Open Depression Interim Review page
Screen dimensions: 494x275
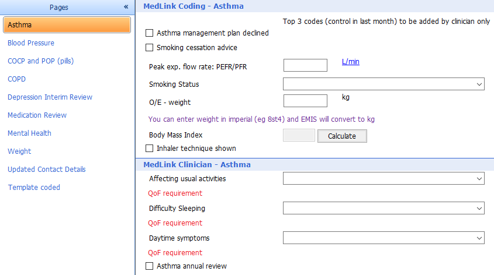coord(50,97)
